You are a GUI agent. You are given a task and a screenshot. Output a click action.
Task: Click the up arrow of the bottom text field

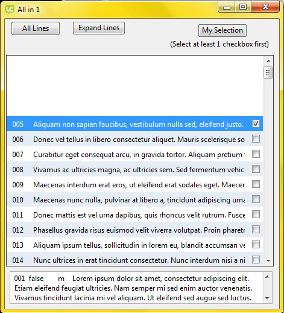(x=267, y=277)
